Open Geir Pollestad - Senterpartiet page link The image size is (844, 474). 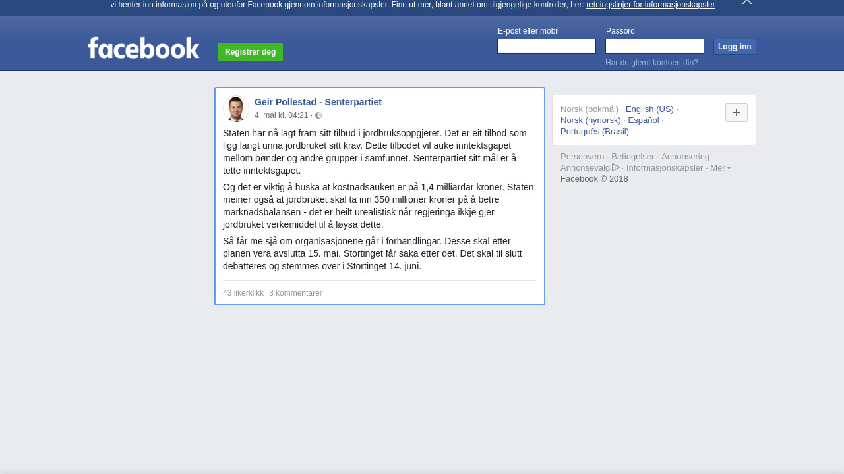pyautogui.click(x=318, y=102)
